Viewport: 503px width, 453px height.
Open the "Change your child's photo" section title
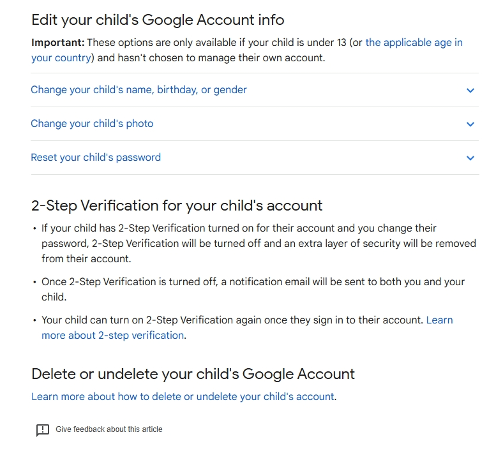(92, 124)
